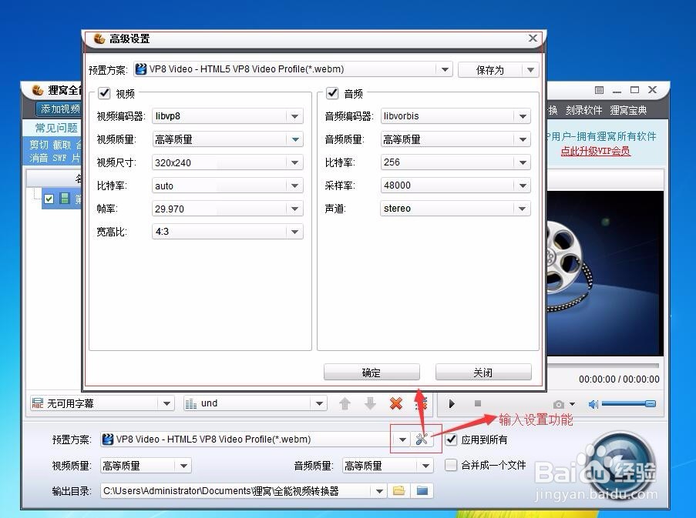Uncheck the 音频 checkbox
Viewport: 696px width, 518px height.
[x=332, y=92]
